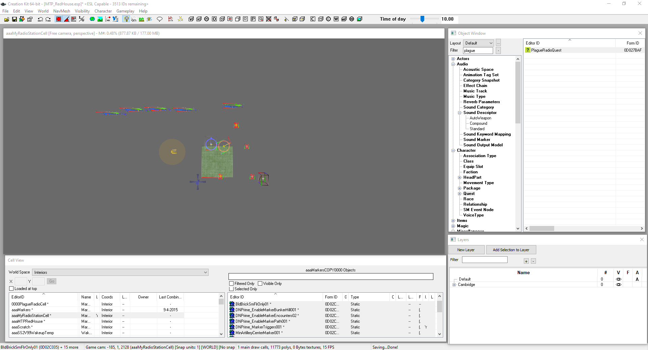Open the preferences toolbar icon
The width and height of the screenshot is (648, 350).
click(x=30, y=19)
